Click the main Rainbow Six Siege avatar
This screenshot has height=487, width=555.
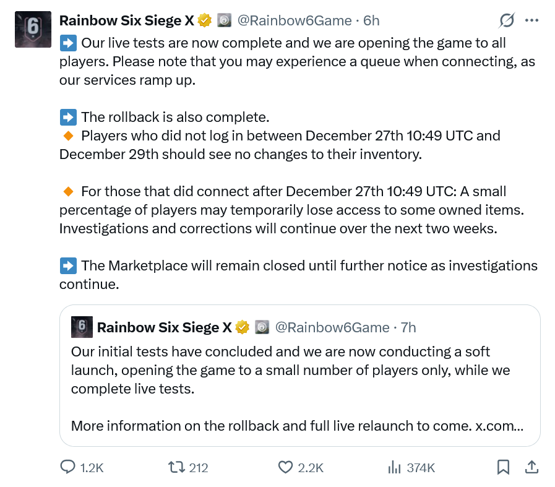(33, 29)
